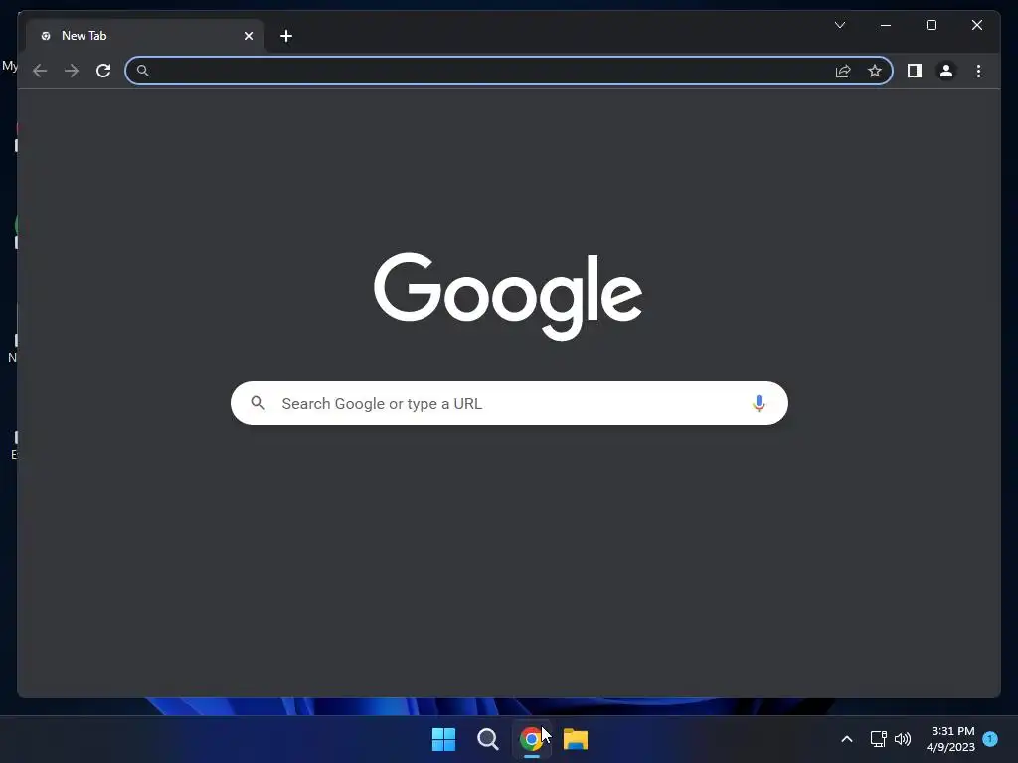
Task: Open a new tab with plus button
Action: click(286, 36)
